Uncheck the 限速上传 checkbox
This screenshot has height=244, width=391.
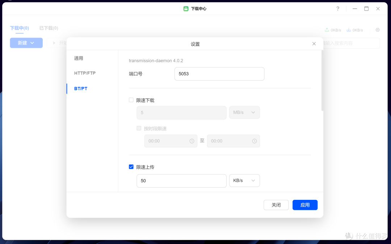(x=131, y=167)
